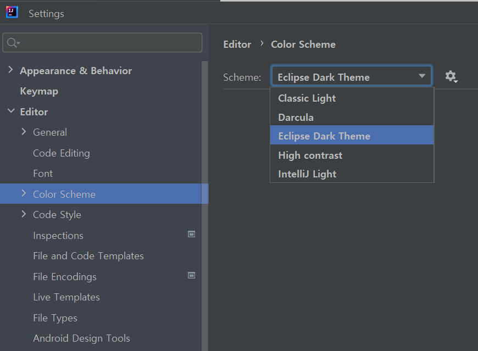
Task: Click the settings tree scrollbar
Action: pyautogui.click(x=205, y=206)
